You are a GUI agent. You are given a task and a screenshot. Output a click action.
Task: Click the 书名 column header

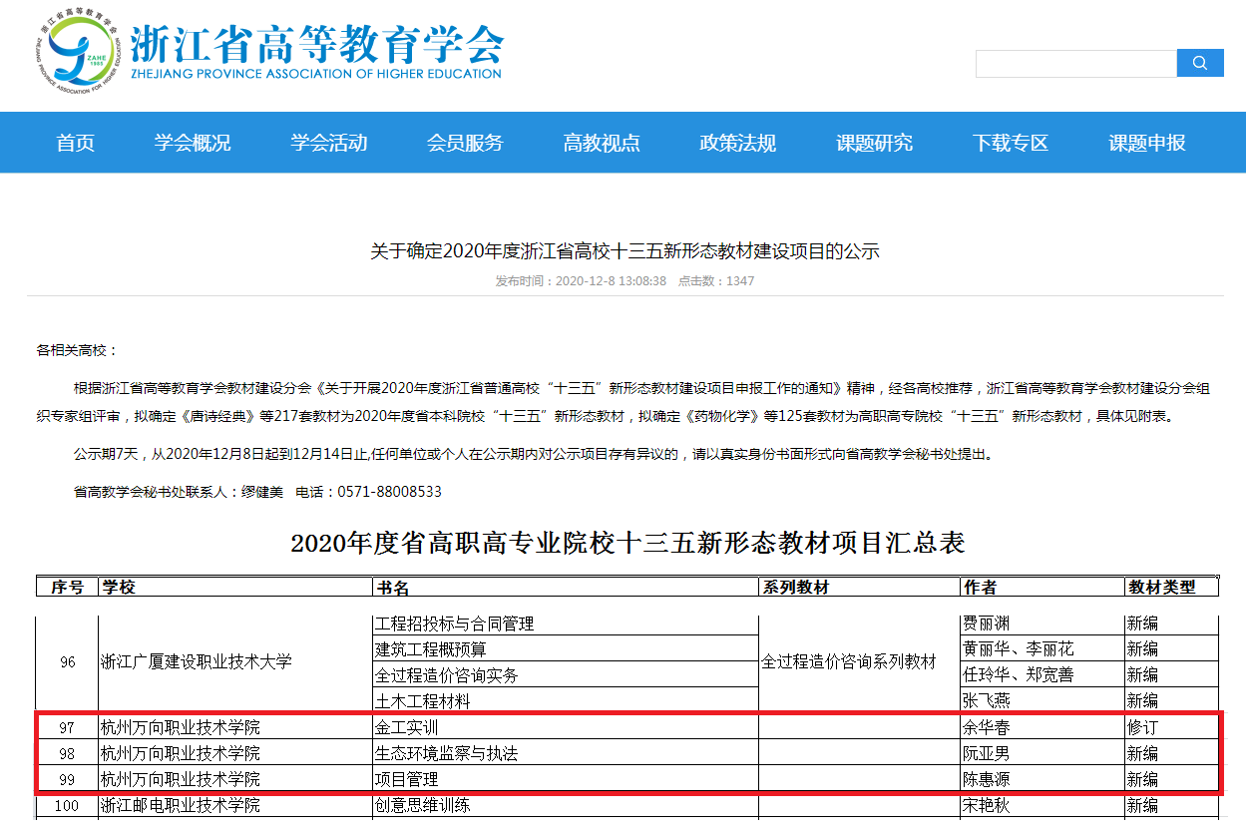coord(391,588)
